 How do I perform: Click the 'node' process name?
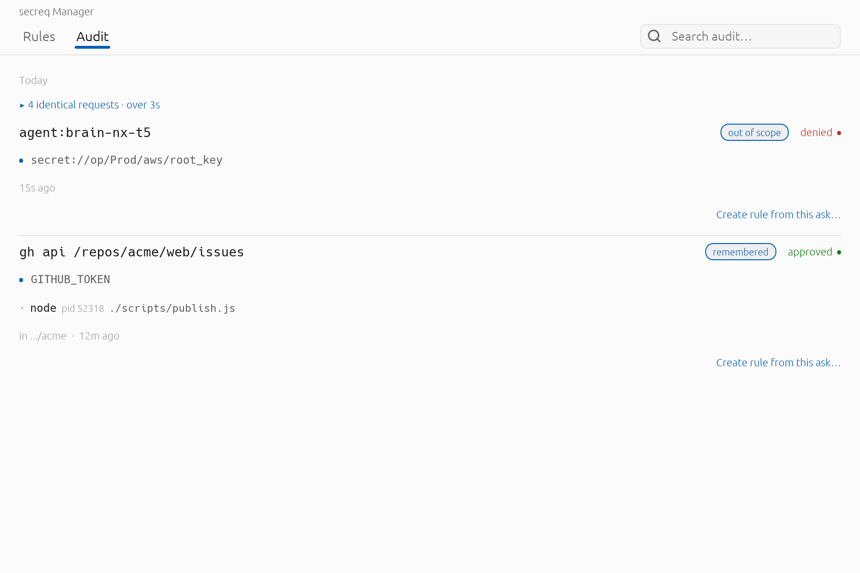[x=43, y=308]
